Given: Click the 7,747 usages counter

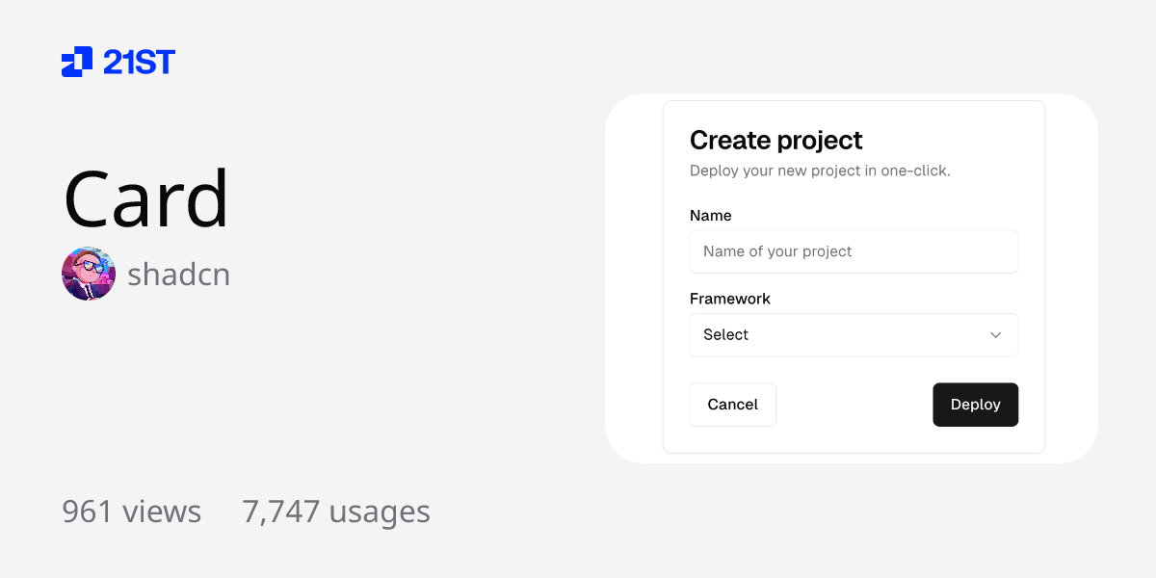Looking at the screenshot, I should pos(335,512).
